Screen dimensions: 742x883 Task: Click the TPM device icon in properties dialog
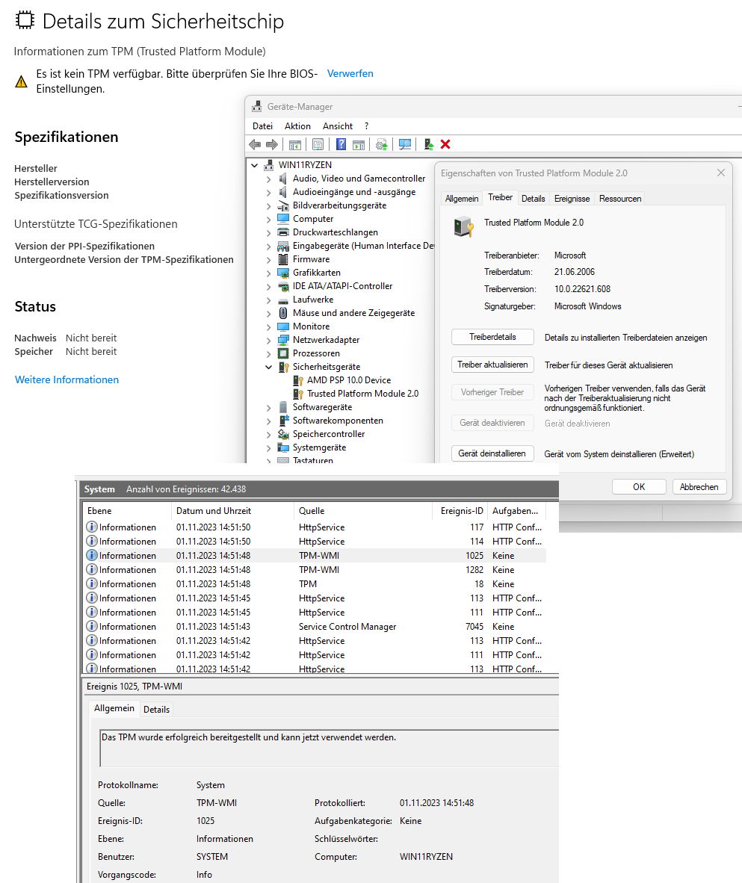point(464,226)
